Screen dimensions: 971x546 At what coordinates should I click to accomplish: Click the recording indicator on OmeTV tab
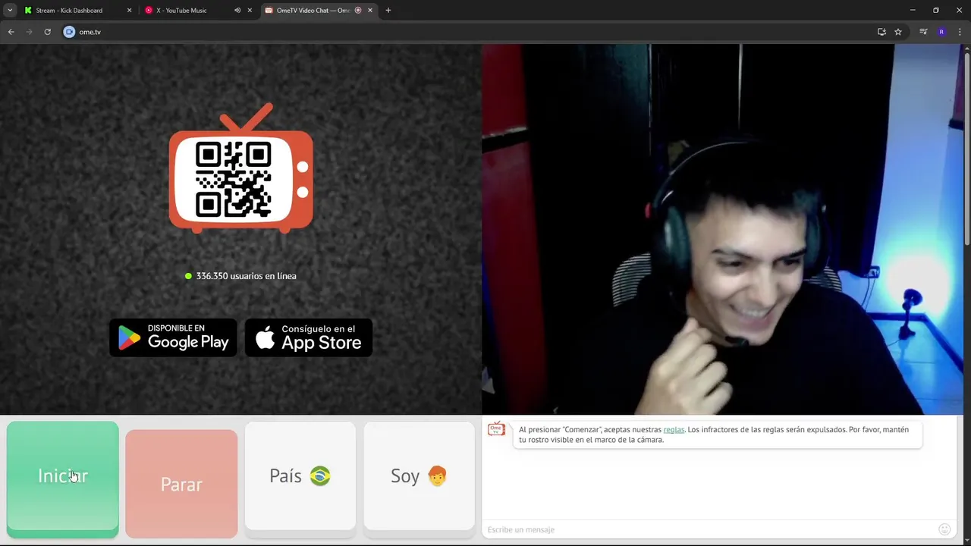pos(358,11)
